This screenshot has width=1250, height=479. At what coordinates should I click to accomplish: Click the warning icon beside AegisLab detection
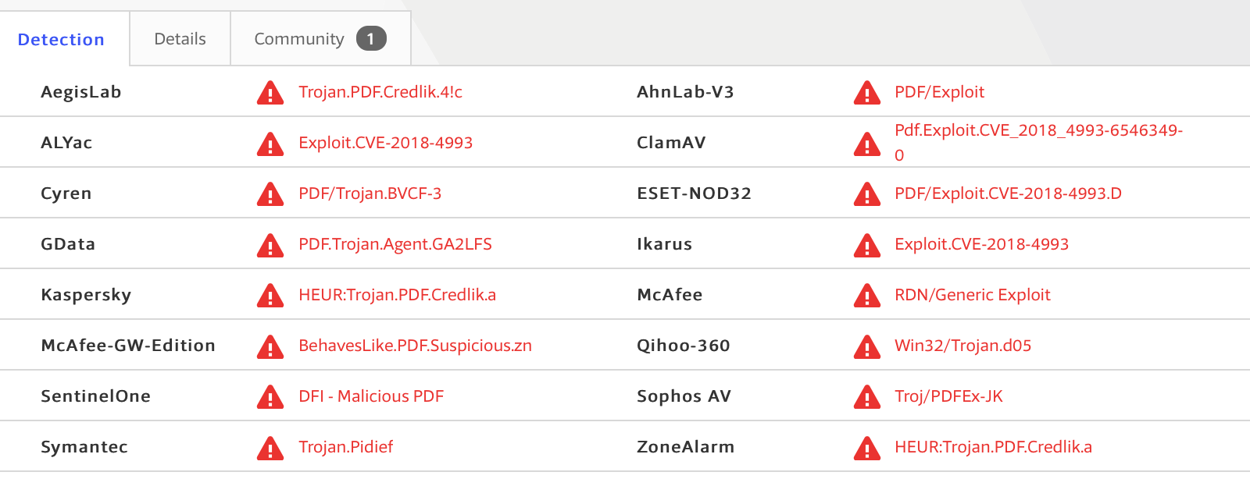[x=270, y=93]
